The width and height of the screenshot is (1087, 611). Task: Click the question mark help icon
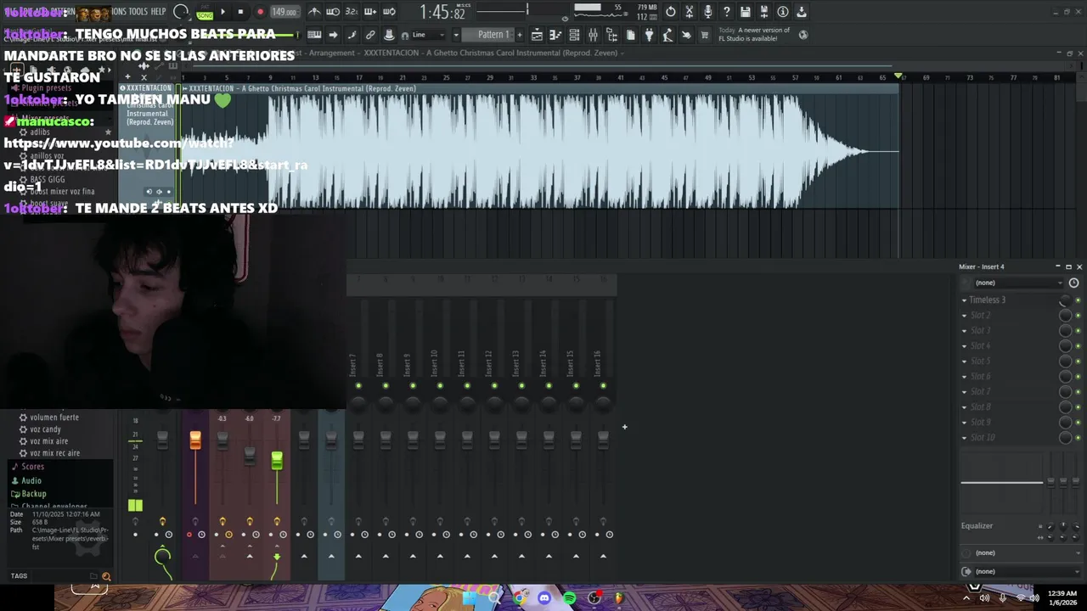[x=727, y=12]
